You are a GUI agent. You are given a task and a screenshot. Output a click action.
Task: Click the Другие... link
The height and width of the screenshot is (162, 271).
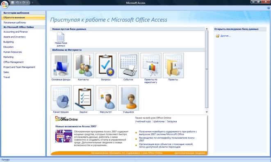pos(225,36)
